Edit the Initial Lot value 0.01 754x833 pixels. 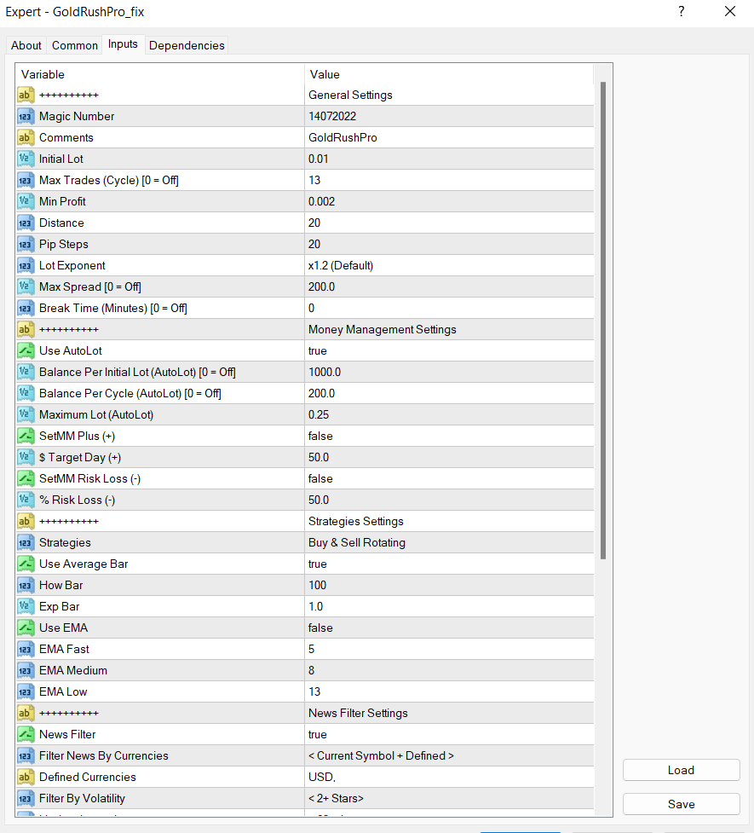point(449,159)
